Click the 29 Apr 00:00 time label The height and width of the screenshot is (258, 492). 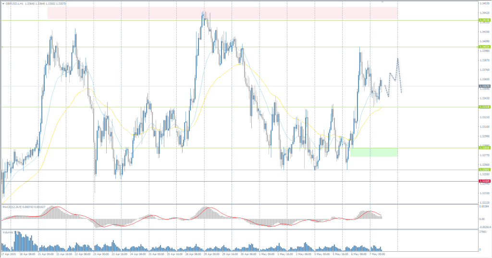(212, 254)
